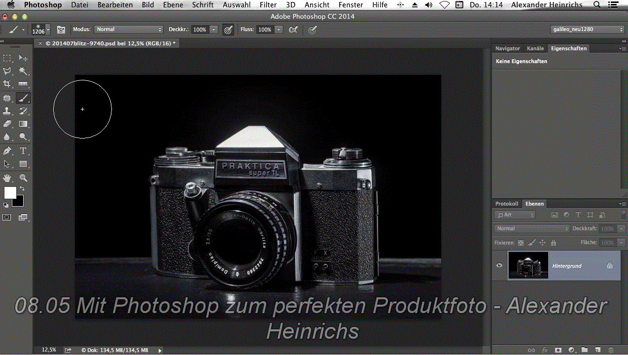628x355 pixels.
Task: Click the Zoom tool magnifier
Action: [23, 177]
